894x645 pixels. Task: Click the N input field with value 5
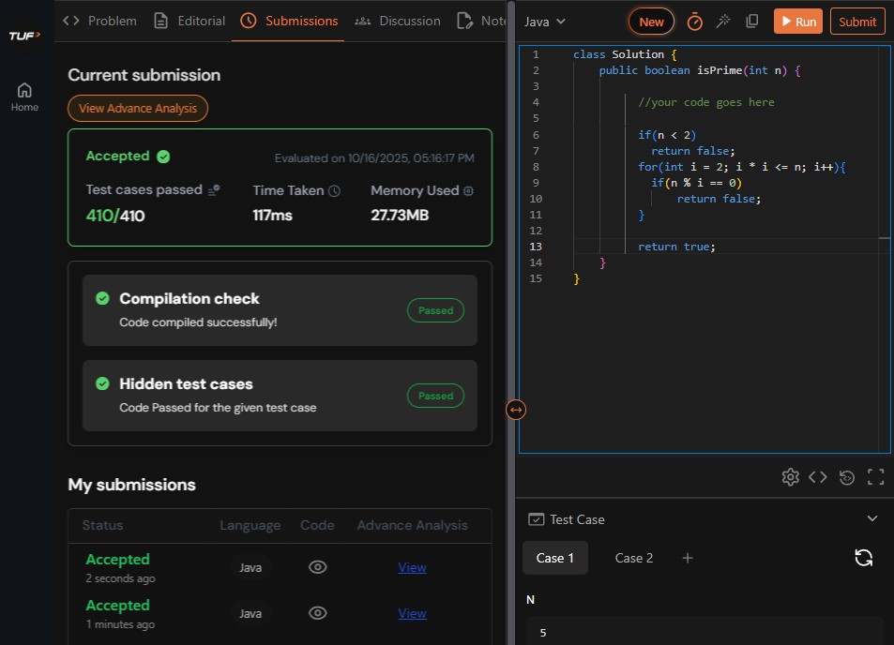click(705, 632)
